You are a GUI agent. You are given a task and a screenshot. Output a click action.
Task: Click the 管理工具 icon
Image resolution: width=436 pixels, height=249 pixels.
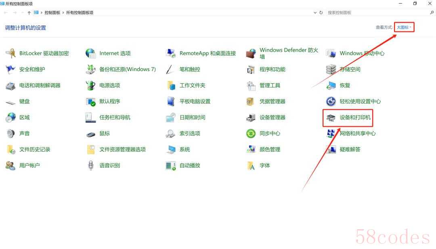click(251, 86)
